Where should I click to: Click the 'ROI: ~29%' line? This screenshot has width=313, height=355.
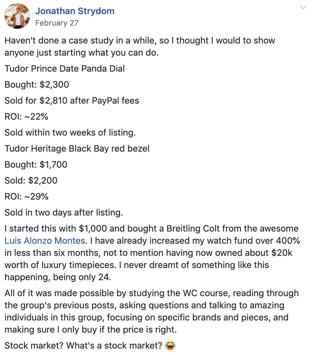tap(27, 196)
